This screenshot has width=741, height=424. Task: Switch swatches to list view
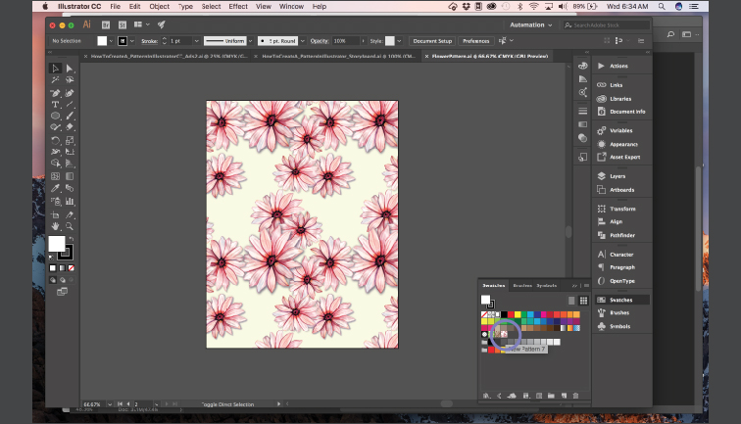[x=571, y=301]
